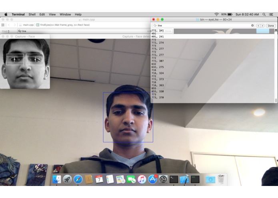Open the Xcode related items grid icon
The width and height of the screenshot is (278, 198).
(x=3, y=25)
